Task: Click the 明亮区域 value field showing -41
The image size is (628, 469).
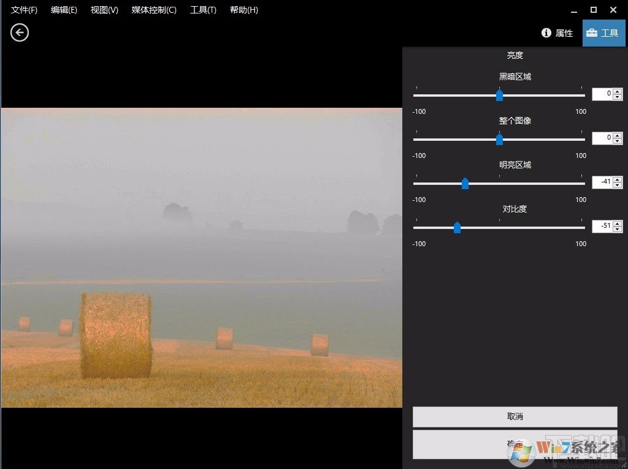Action: coord(603,182)
